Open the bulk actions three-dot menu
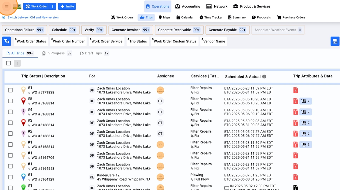The image size is (340, 190). click(x=17, y=63)
